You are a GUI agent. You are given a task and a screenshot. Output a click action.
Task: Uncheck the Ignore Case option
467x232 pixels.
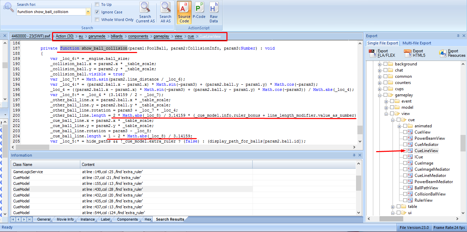[x=97, y=12]
